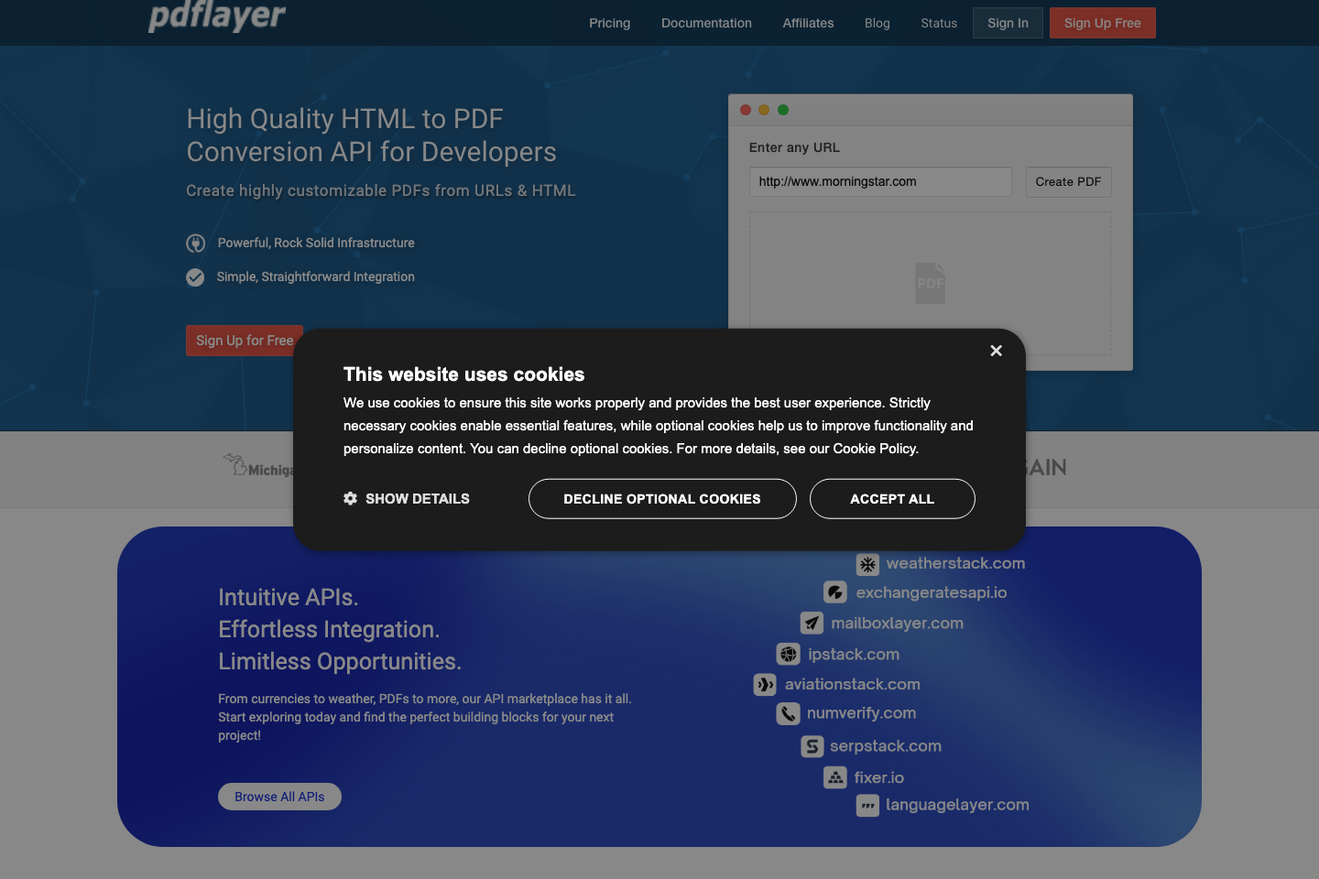Click the exchangeratesapi.io logo icon
The height and width of the screenshot is (879, 1319).
click(835, 592)
